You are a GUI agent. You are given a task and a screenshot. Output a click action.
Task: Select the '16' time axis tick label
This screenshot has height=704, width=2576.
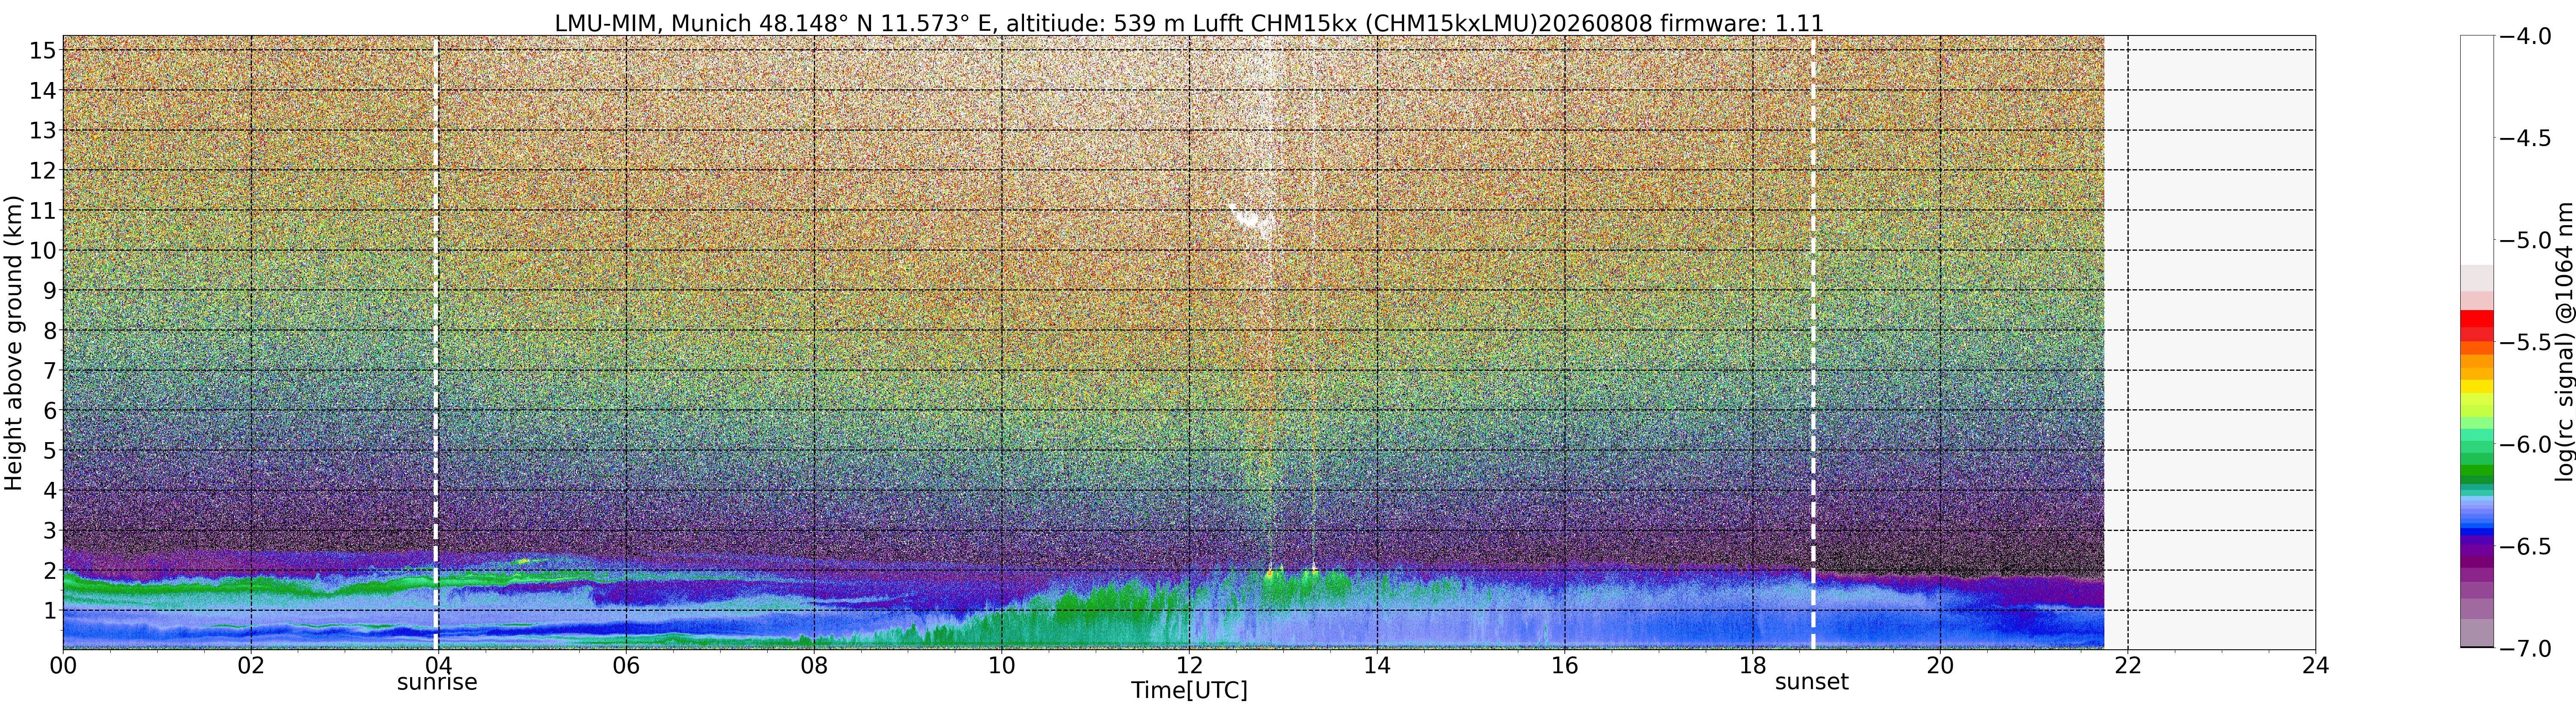pos(1564,665)
